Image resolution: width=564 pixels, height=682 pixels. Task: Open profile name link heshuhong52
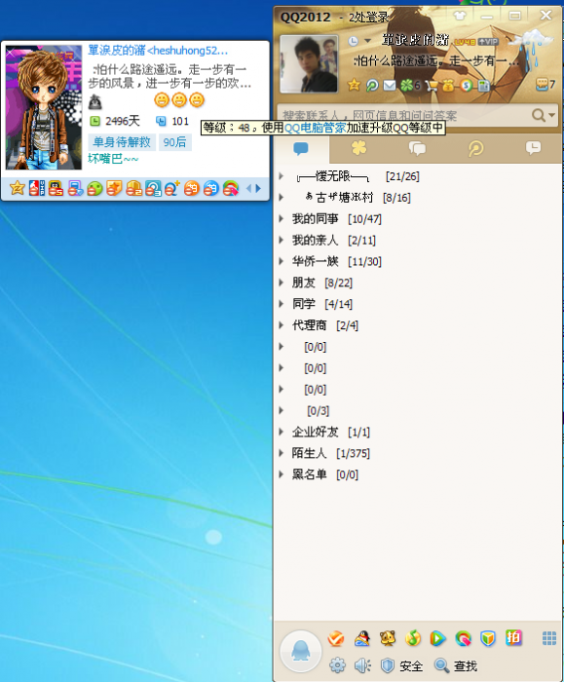(x=158, y=51)
